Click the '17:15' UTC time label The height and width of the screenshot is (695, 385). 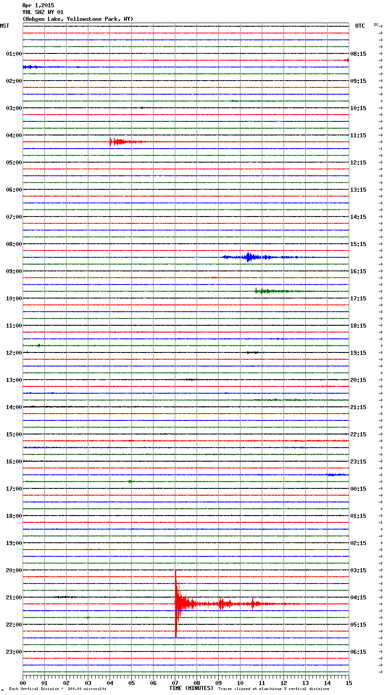358,299
